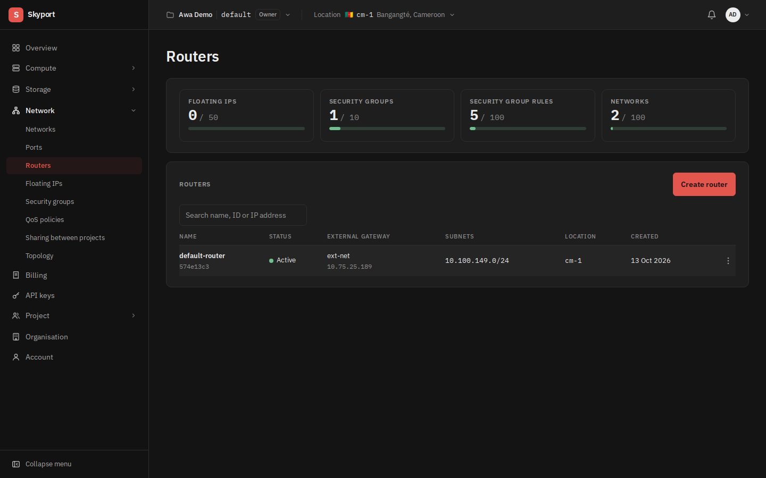Click the project folder icon
This screenshot has height=478, width=766.
pos(170,15)
